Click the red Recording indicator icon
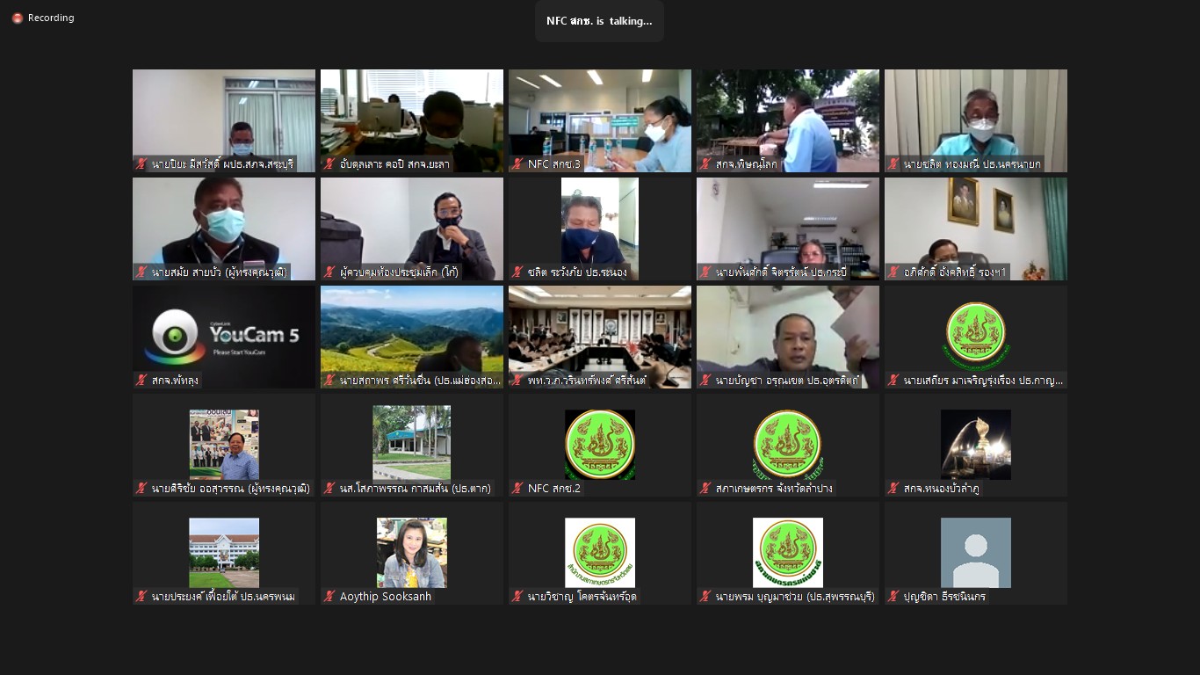Viewport: 1200px width, 675px height. 18,18
